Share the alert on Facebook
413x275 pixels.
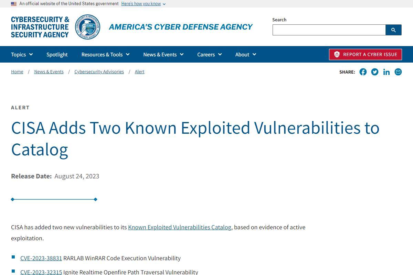point(363,72)
